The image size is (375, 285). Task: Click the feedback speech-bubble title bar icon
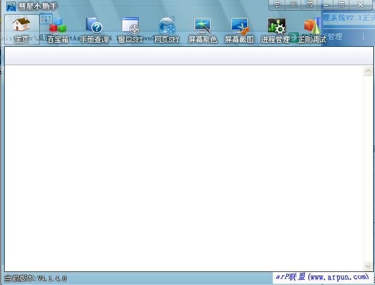[x=277, y=5]
